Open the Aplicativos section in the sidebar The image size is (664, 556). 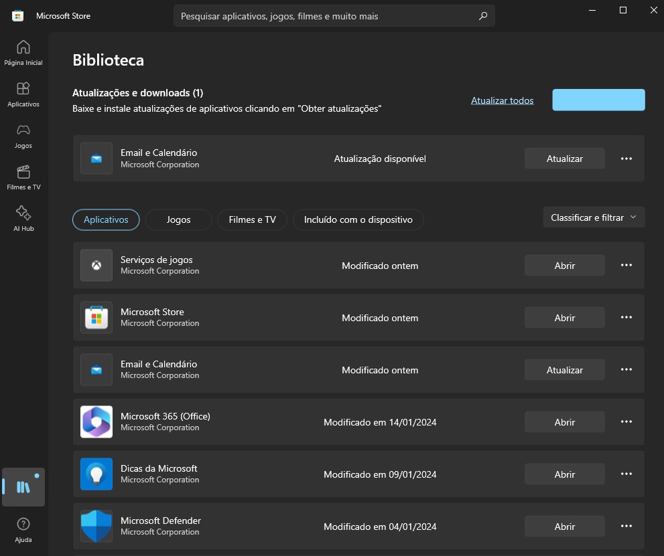(x=23, y=94)
